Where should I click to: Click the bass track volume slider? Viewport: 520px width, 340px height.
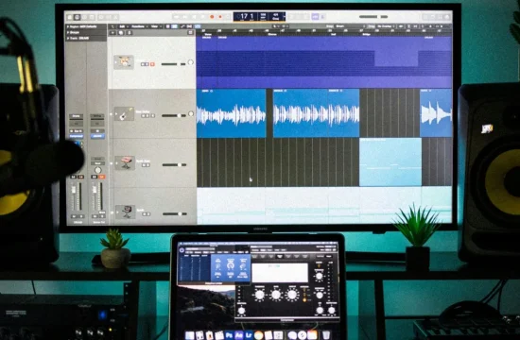(x=173, y=115)
